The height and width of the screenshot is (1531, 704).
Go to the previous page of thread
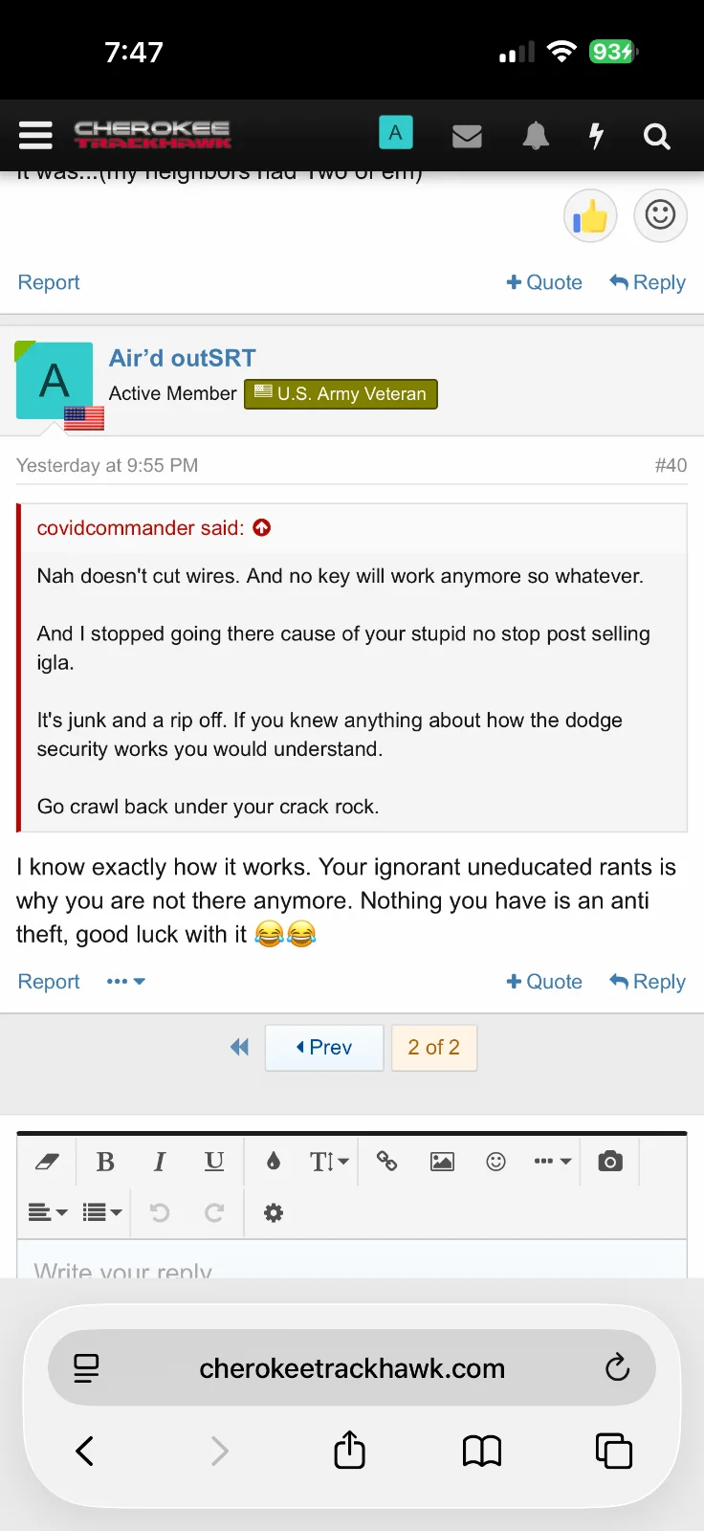pos(324,1048)
